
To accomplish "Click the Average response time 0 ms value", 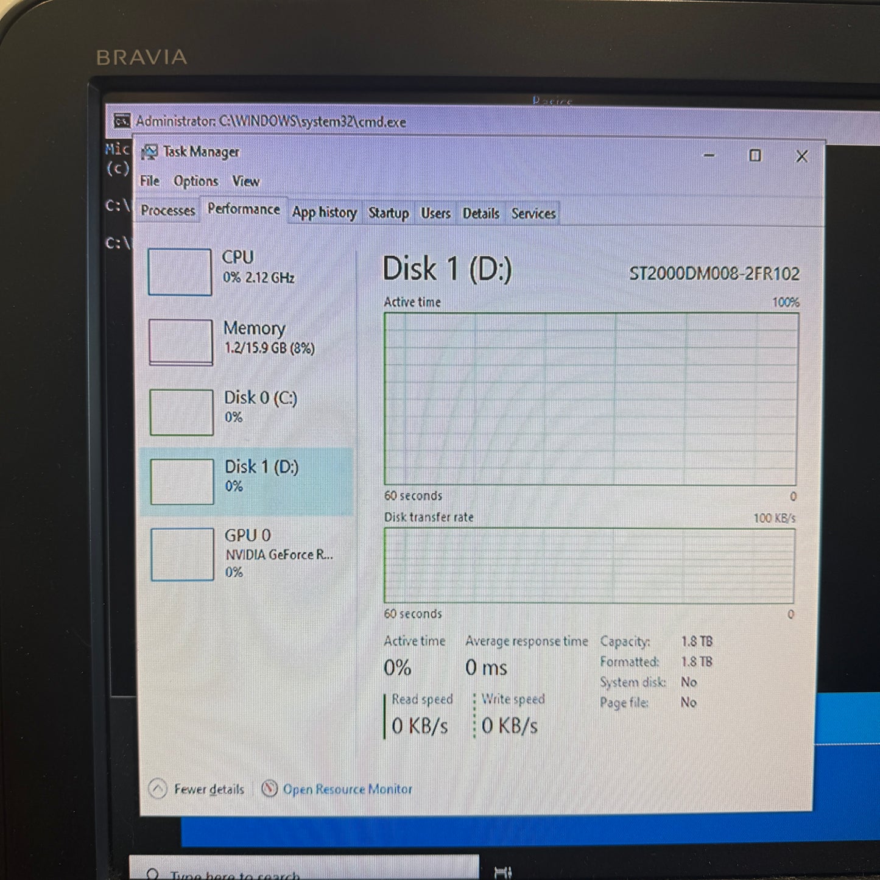I will click(x=486, y=668).
